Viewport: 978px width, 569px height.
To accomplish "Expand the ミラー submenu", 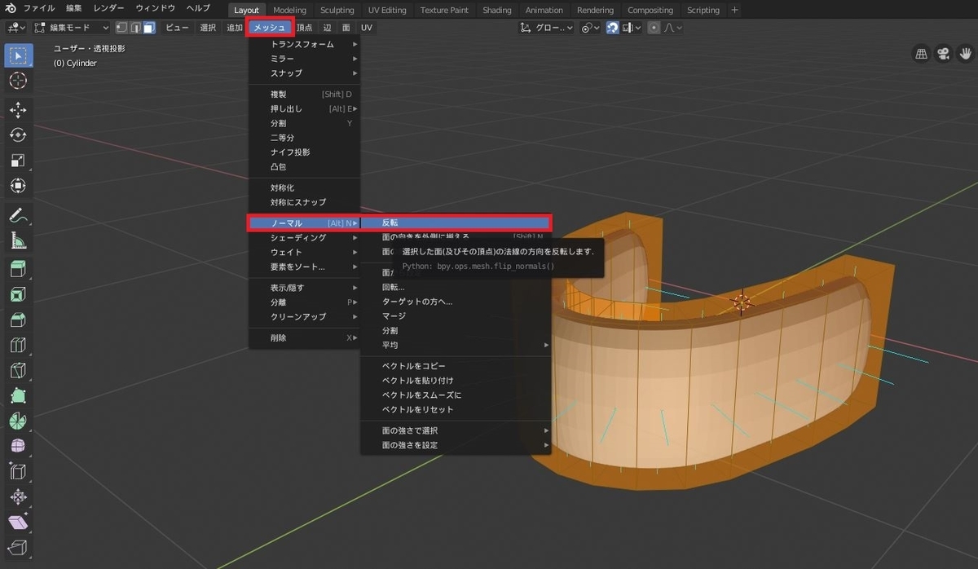I will (x=305, y=59).
